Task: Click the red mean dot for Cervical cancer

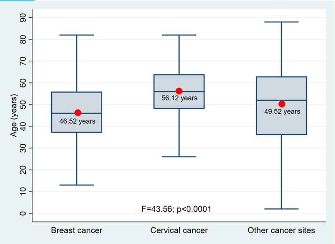Action: click(179, 91)
